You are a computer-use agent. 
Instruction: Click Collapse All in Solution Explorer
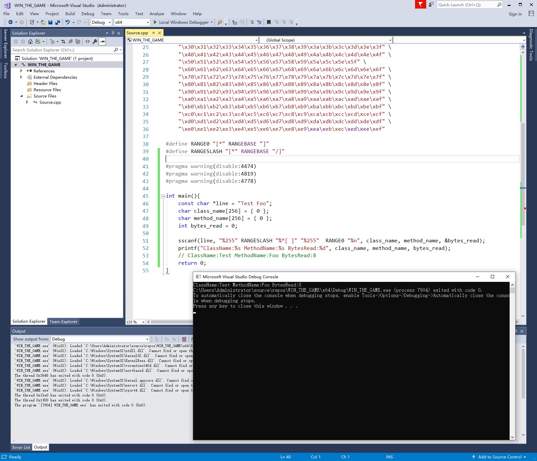pos(71,41)
